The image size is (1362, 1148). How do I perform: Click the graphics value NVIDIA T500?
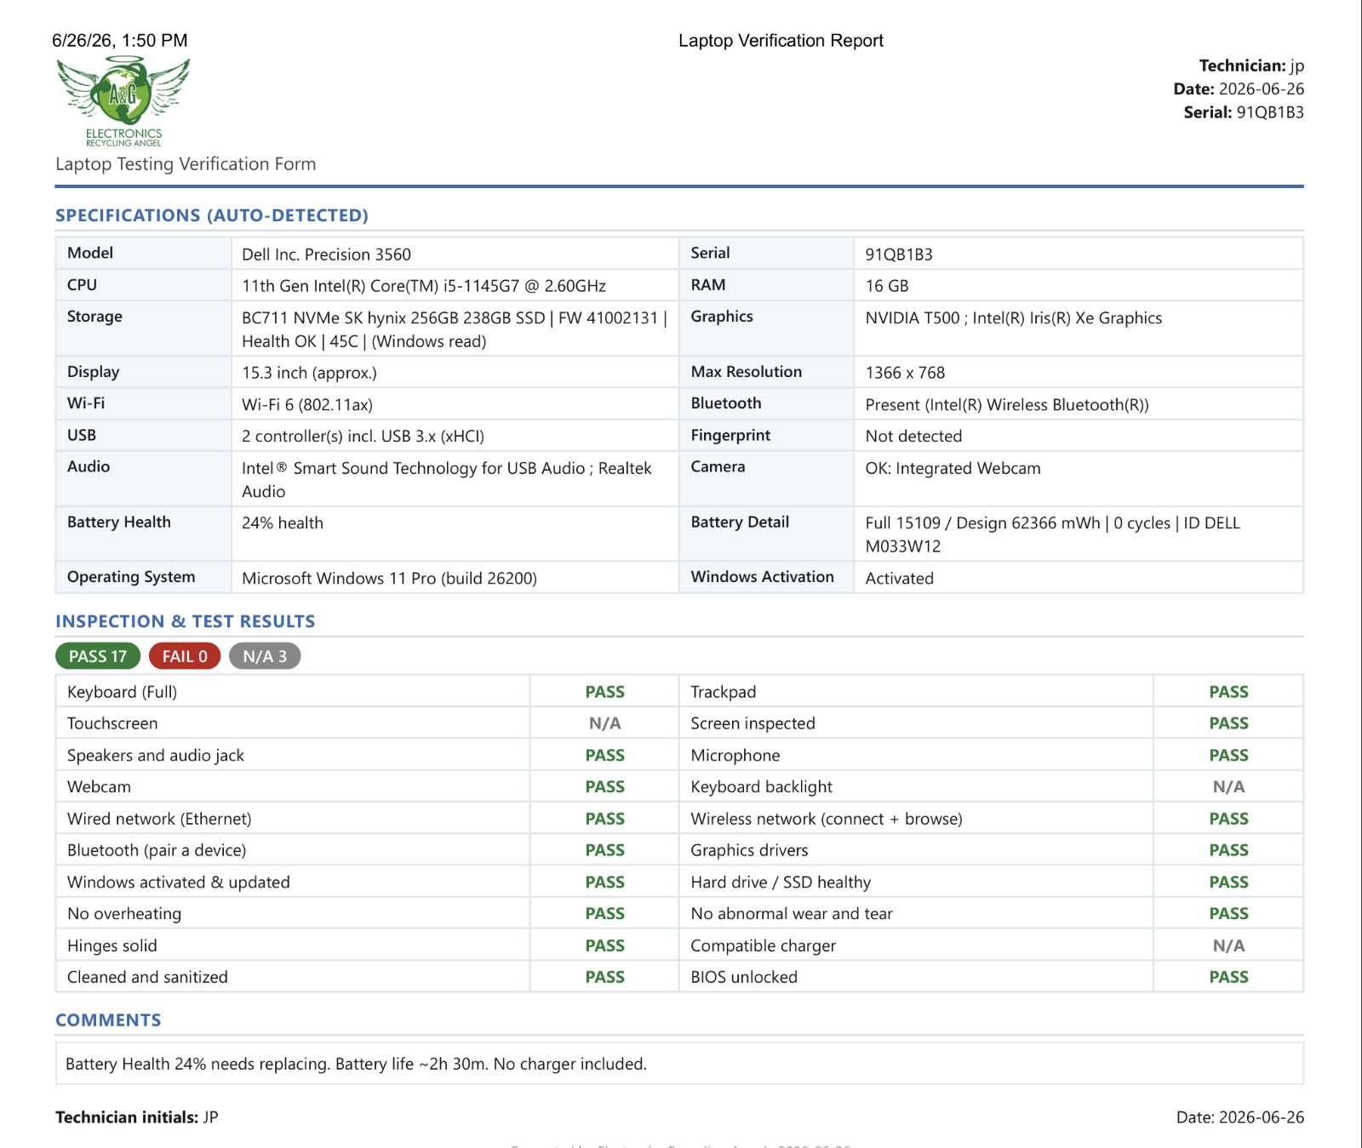[1014, 318]
